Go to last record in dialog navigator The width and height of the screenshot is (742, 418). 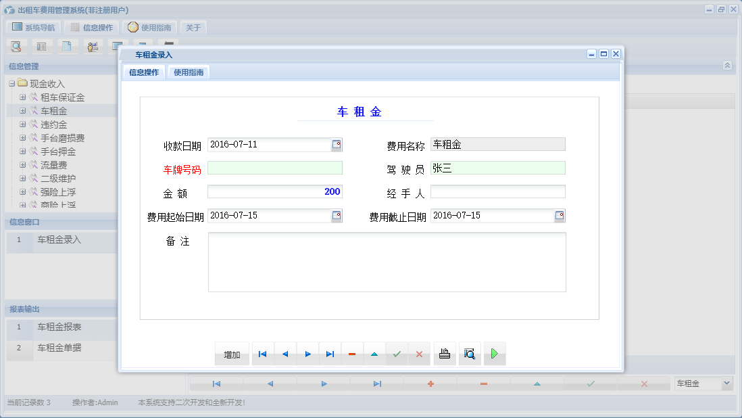coord(330,354)
